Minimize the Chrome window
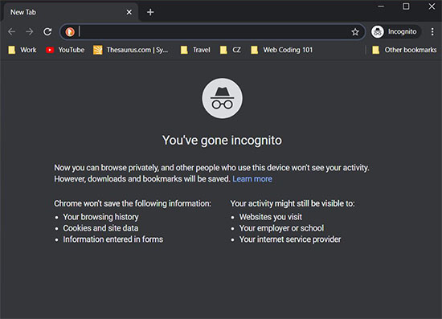Image resolution: width=442 pixels, height=319 pixels. [381, 6]
